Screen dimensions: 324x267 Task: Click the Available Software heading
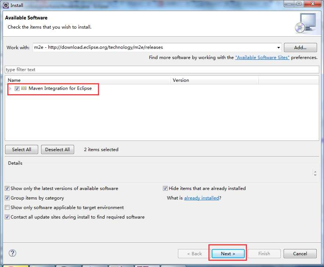point(26,18)
